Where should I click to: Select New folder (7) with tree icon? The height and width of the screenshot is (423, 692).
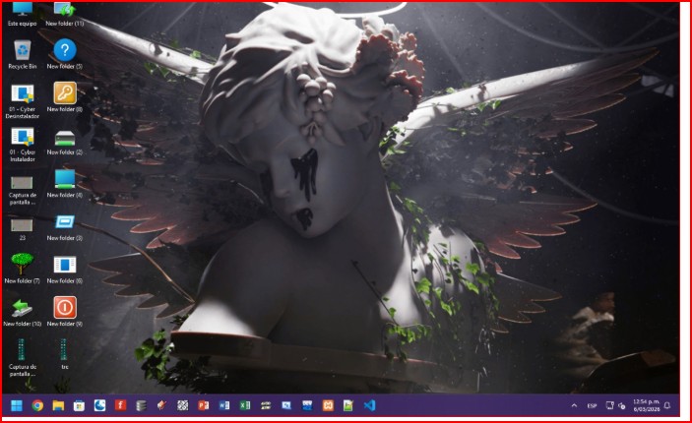[22, 264]
